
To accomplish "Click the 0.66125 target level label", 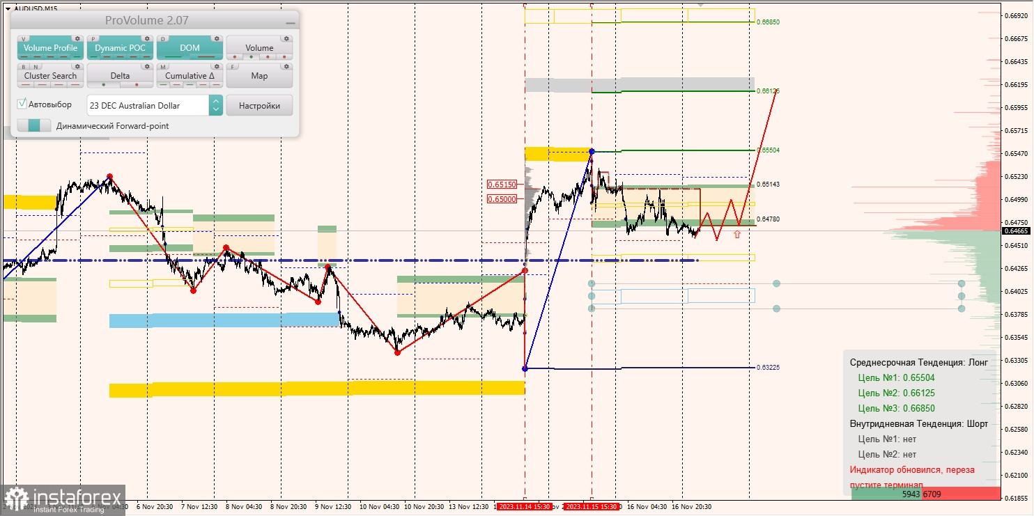I will click(x=769, y=91).
